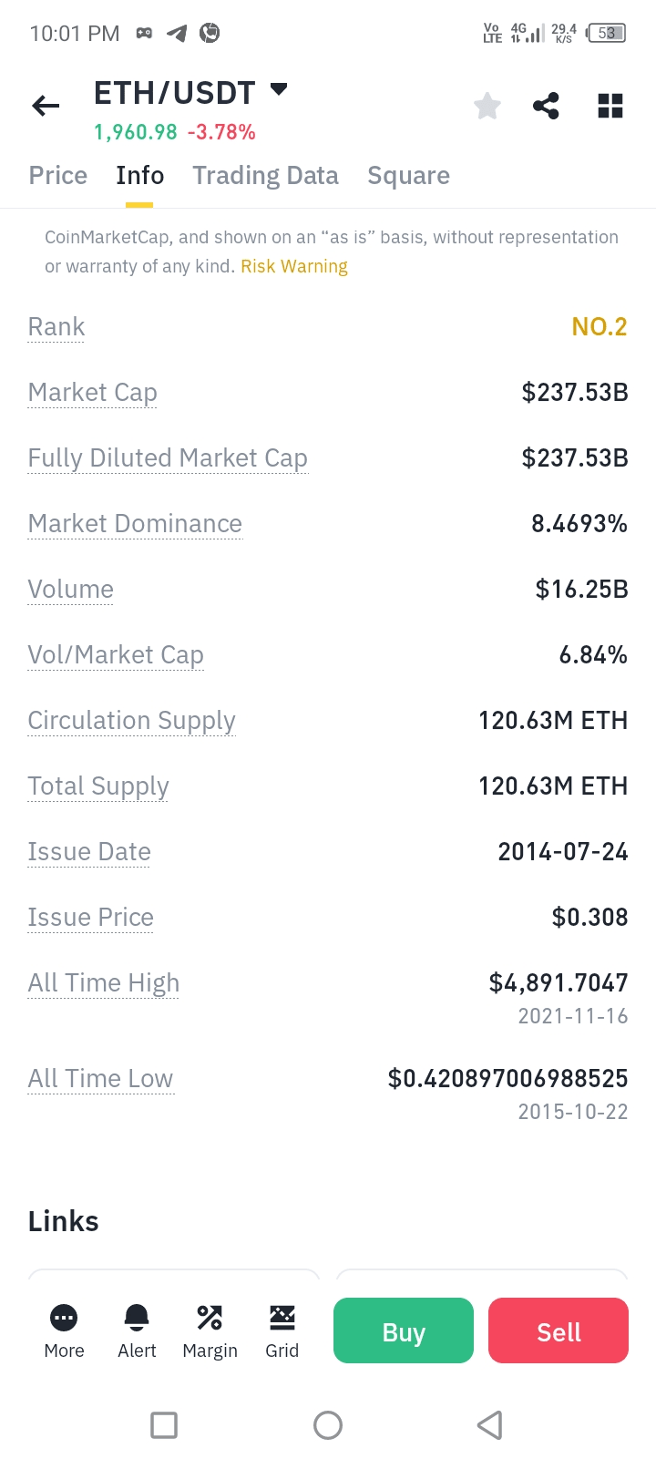This screenshot has width=656, height=1469.
Task: Tap the More icon in bottom bar
Action: [x=64, y=1330]
